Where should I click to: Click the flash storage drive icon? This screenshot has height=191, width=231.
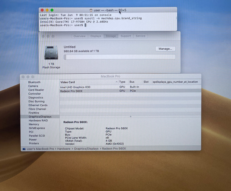pyautogui.click(x=51, y=53)
